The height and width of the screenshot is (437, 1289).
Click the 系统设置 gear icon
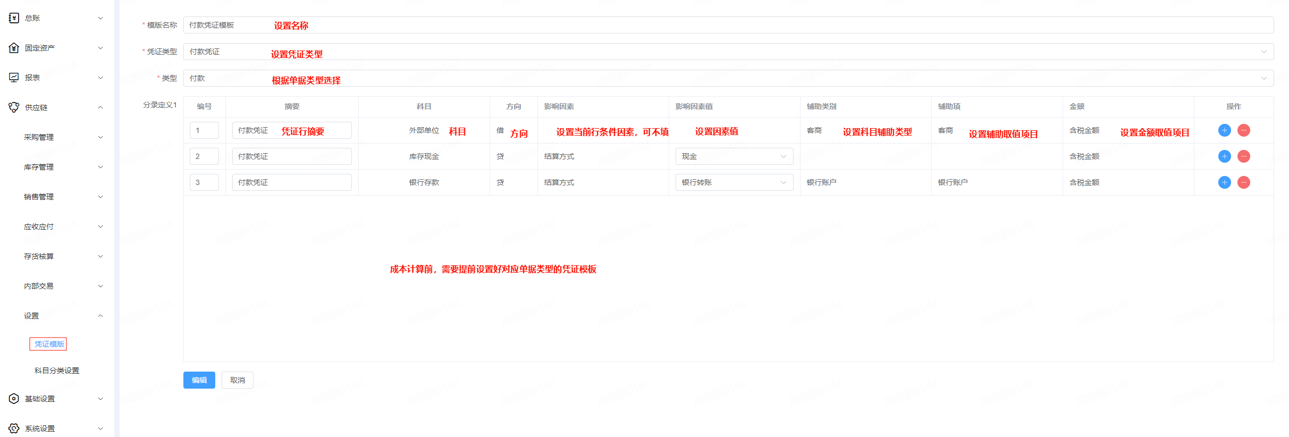pos(14,428)
